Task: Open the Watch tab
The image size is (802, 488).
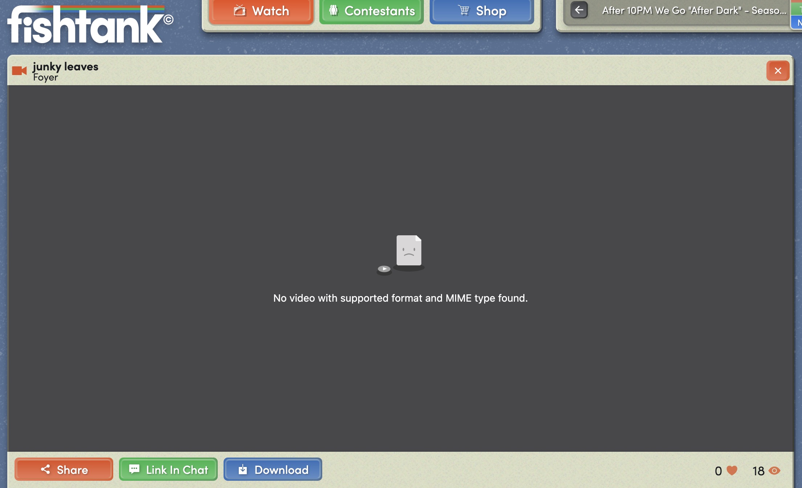Action: click(x=261, y=11)
